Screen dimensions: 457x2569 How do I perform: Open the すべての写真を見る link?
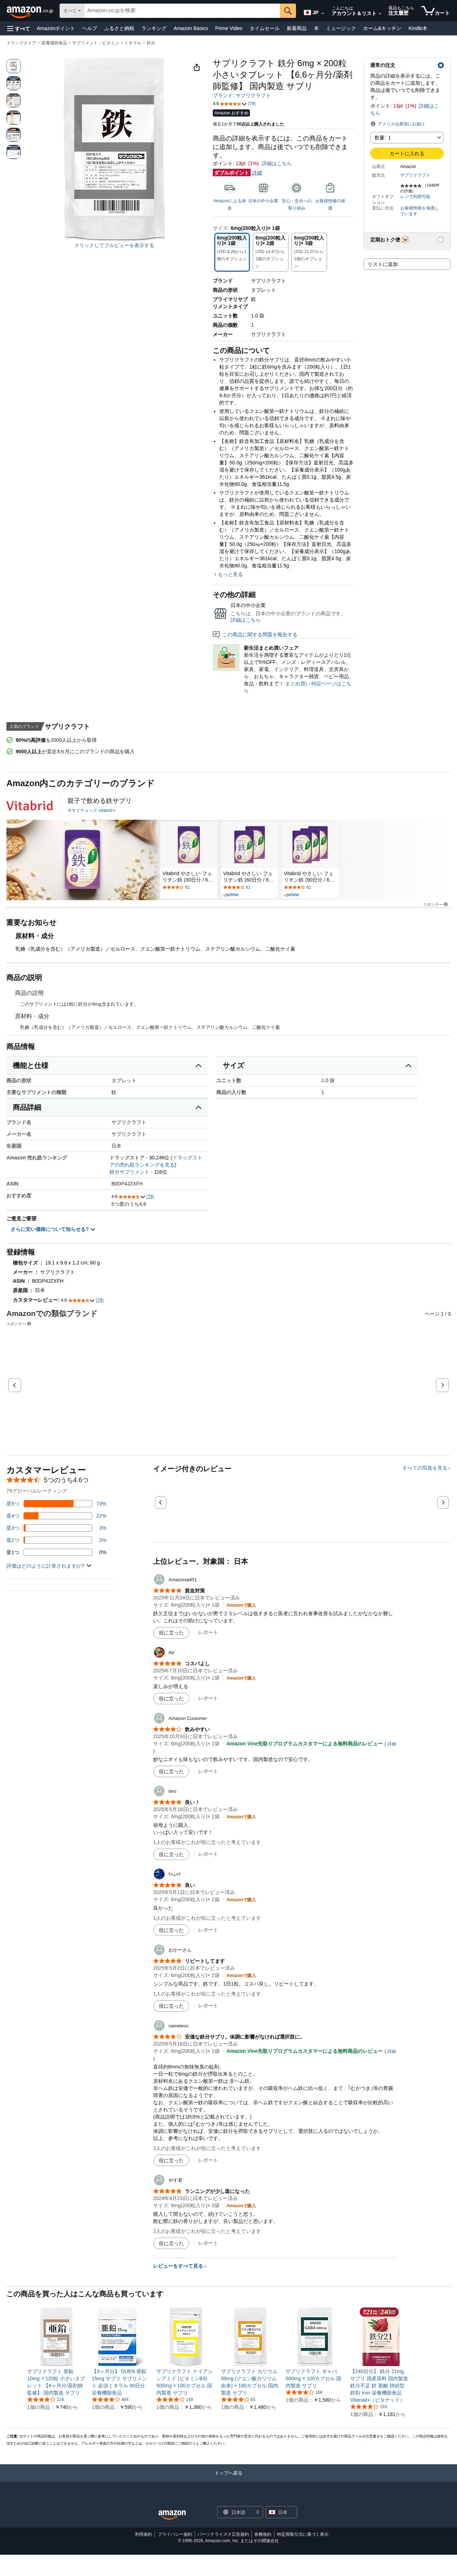tap(426, 1468)
